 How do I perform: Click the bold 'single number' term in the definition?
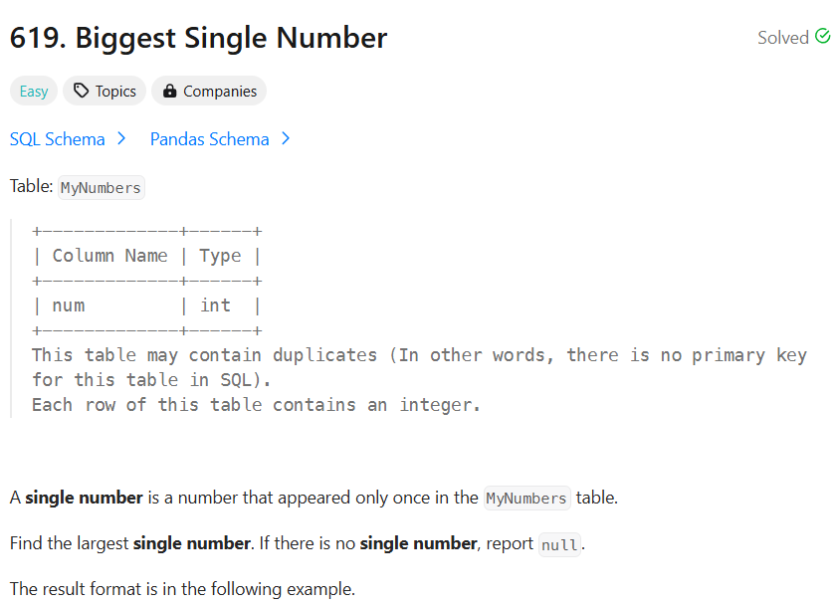pyautogui.click(x=85, y=498)
